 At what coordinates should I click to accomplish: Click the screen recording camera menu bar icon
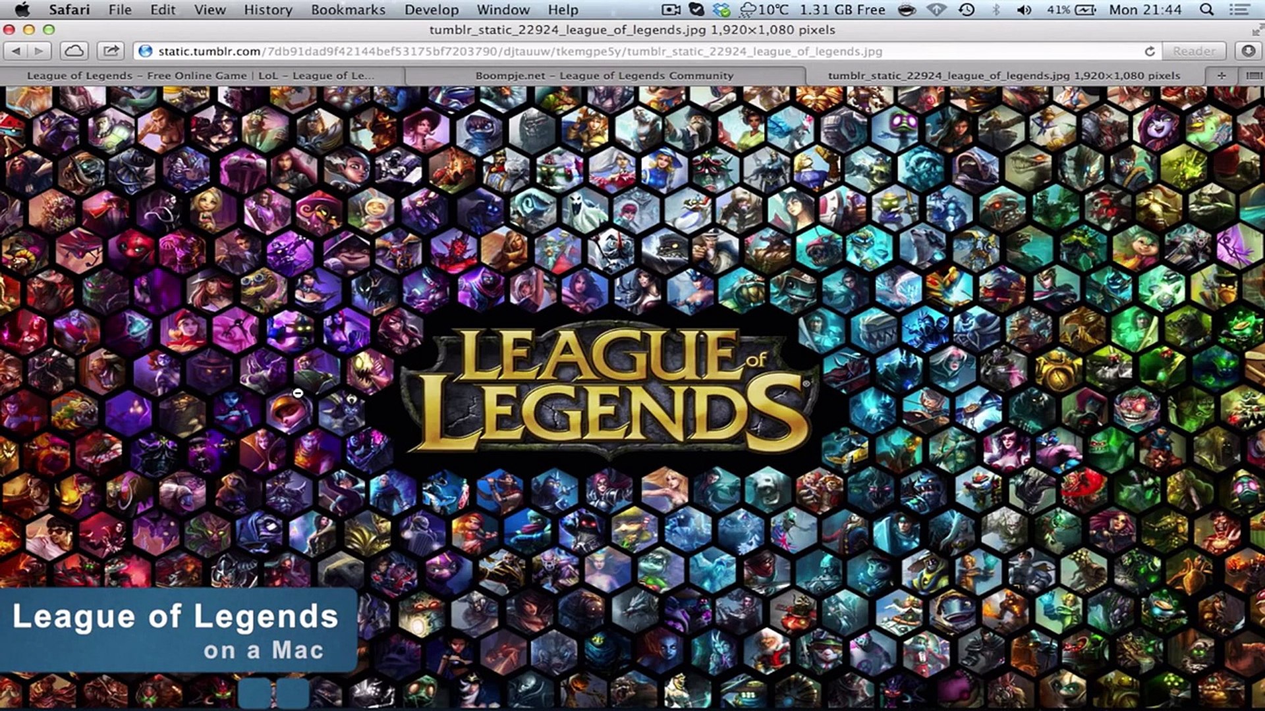[x=671, y=9]
